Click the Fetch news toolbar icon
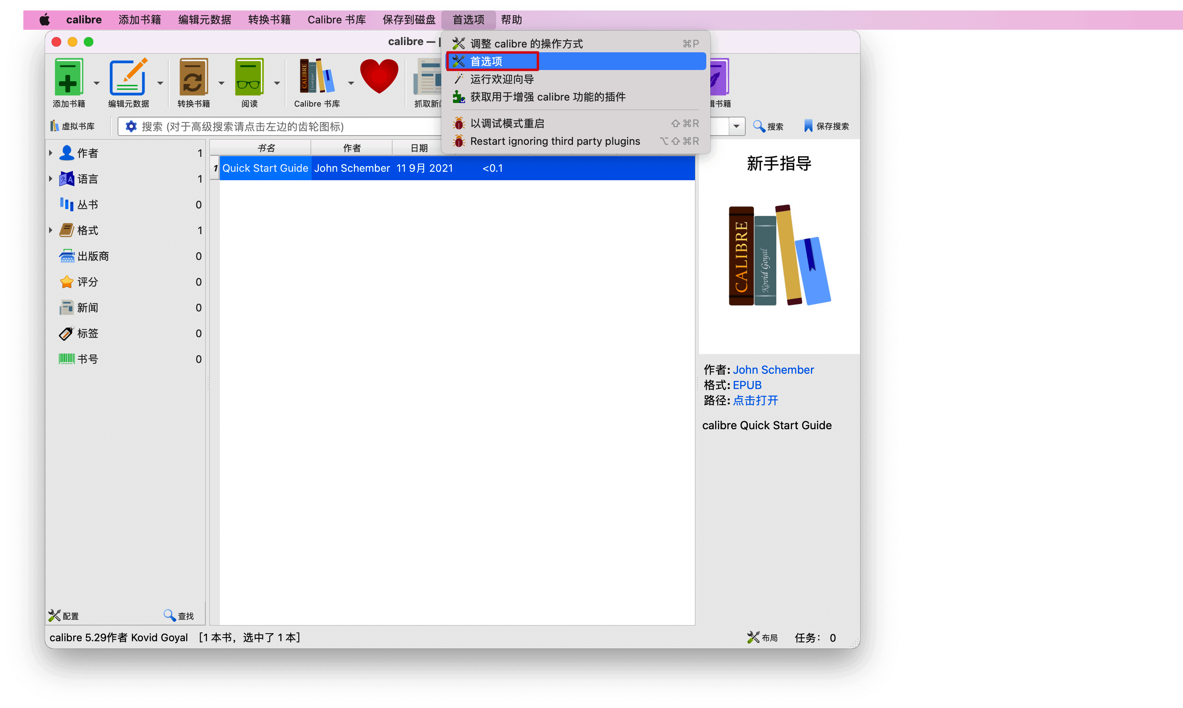Viewport: 1183px width, 708px height. pyautogui.click(x=427, y=77)
